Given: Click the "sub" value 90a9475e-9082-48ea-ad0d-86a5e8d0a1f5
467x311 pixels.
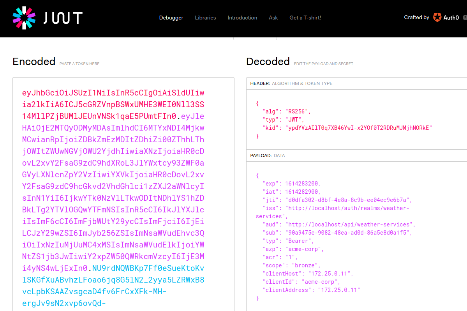Looking at the screenshot, I should click(x=347, y=233).
